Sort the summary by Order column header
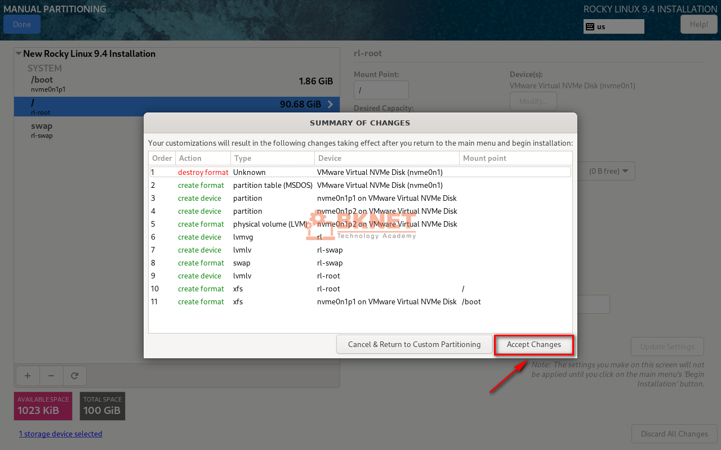This screenshot has width=721, height=450. click(x=162, y=159)
